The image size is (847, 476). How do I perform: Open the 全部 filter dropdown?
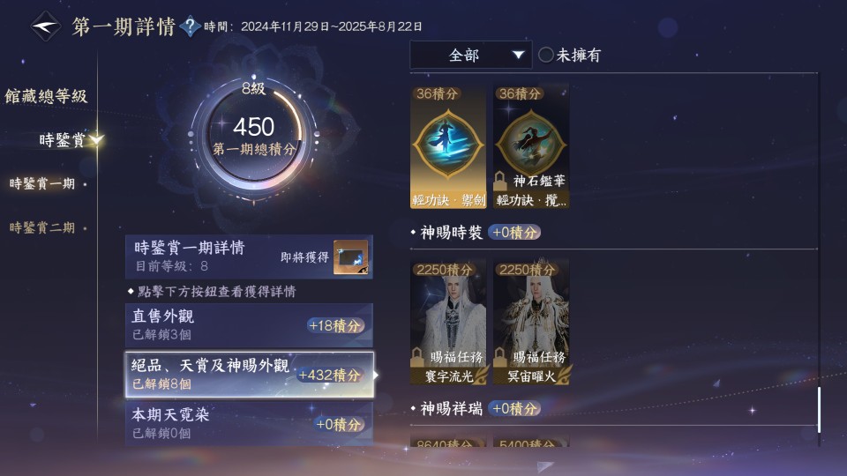[x=470, y=55]
